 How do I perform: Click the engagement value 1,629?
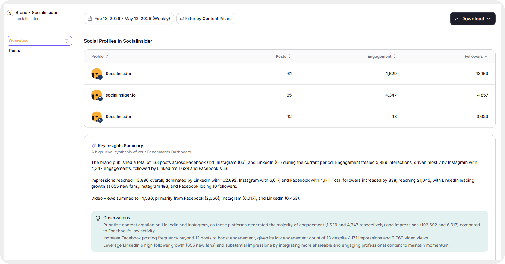click(x=391, y=74)
